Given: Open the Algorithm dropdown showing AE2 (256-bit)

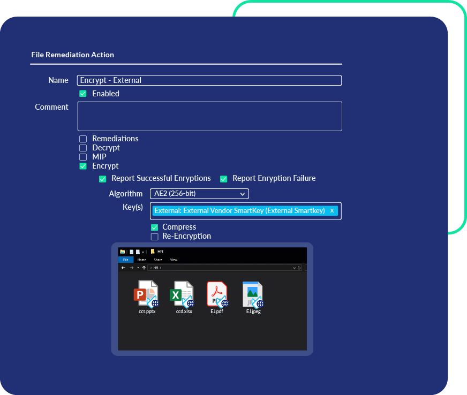Looking at the screenshot, I should 199,193.
